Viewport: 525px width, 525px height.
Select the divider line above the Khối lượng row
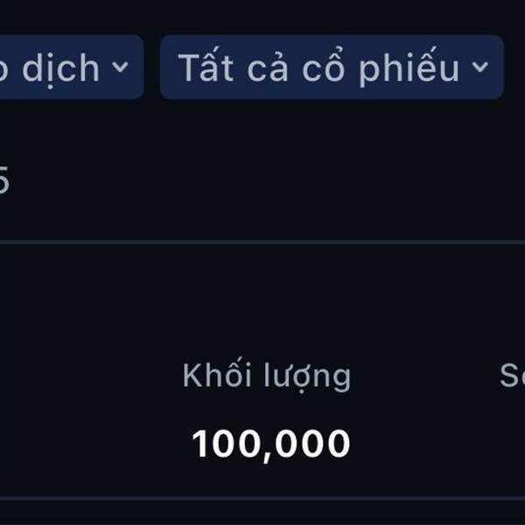tap(262, 241)
